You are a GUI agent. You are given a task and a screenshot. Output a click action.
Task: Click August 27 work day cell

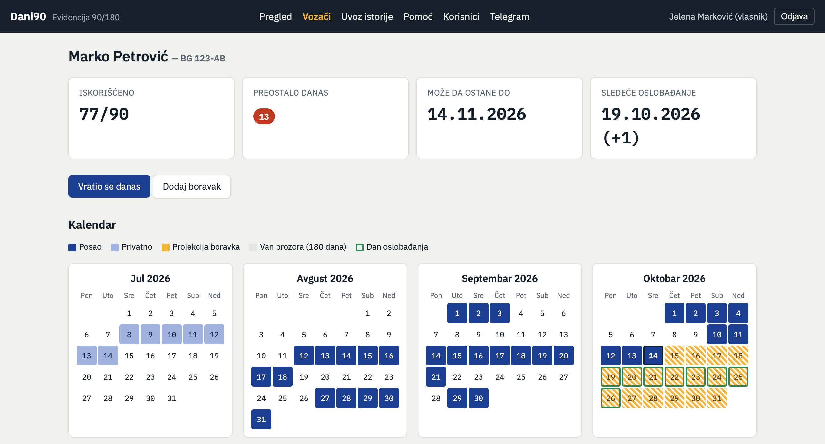point(325,398)
